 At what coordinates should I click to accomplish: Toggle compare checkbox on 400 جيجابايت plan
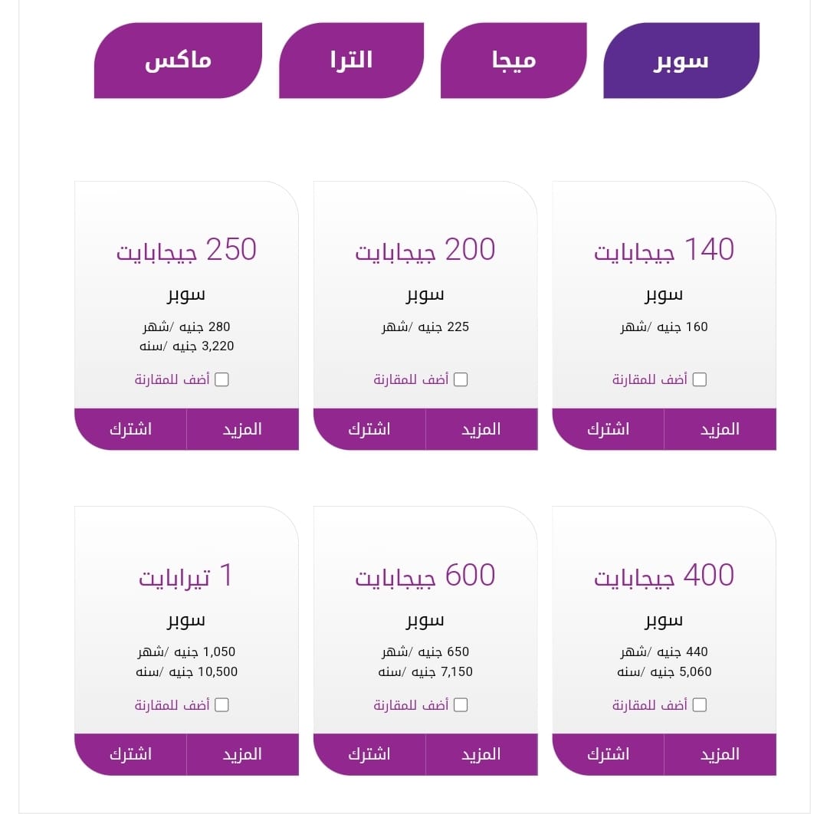699,704
